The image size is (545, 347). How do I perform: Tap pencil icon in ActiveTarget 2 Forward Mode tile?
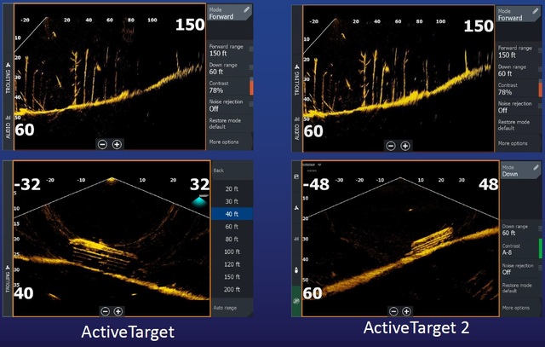[x=536, y=11]
